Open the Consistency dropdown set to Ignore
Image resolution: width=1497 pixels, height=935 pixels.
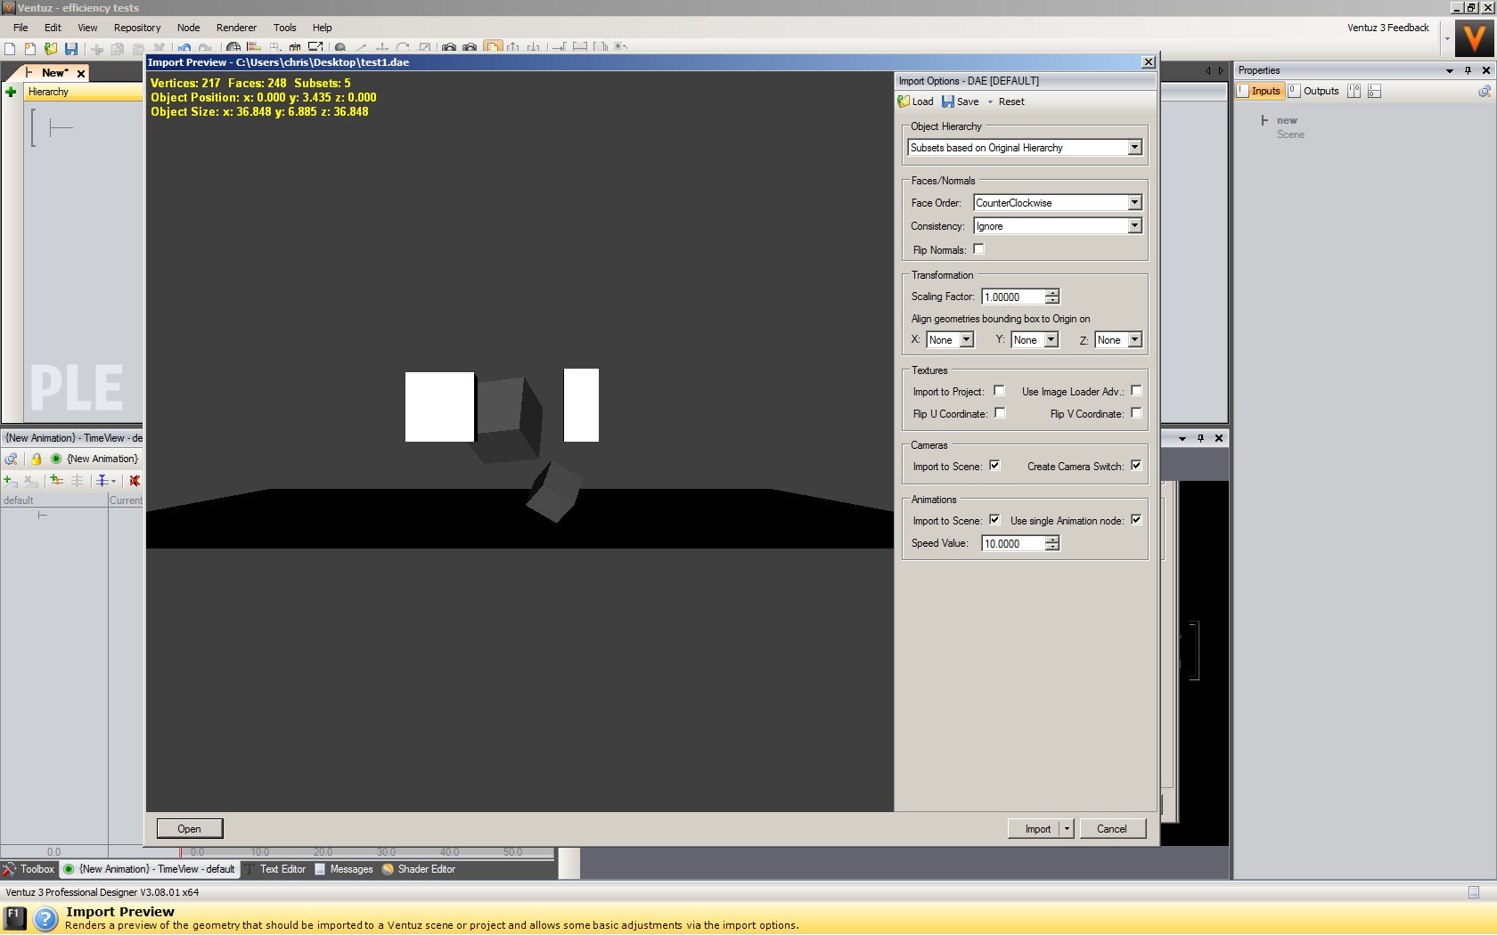[x=1134, y=226]
